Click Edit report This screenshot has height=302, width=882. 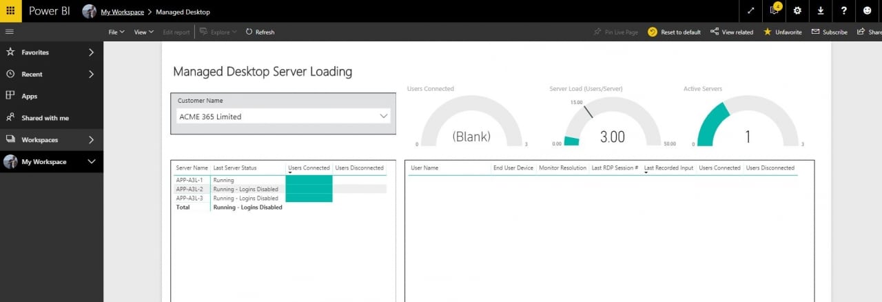click(x=176, y=32)
